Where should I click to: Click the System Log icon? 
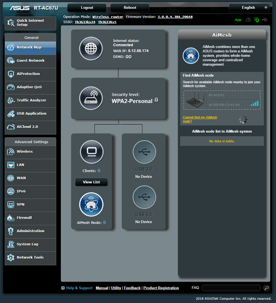point(11,244)
